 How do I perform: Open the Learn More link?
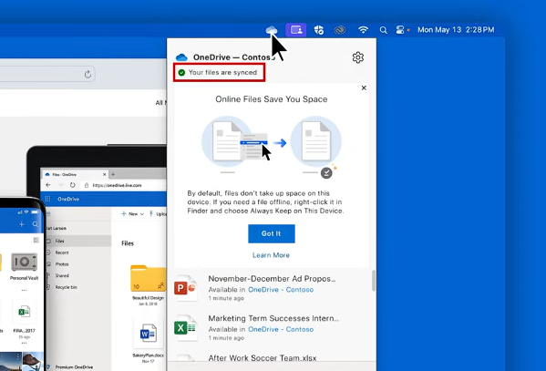(271, 255)
